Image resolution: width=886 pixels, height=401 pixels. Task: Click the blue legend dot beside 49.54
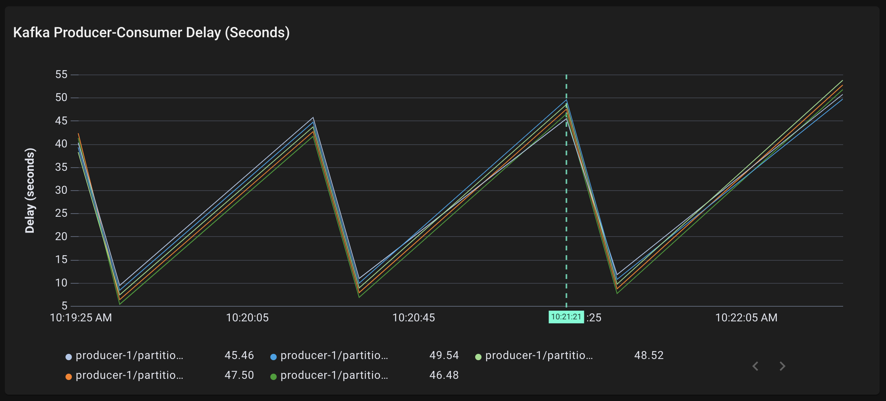[274, 357]
